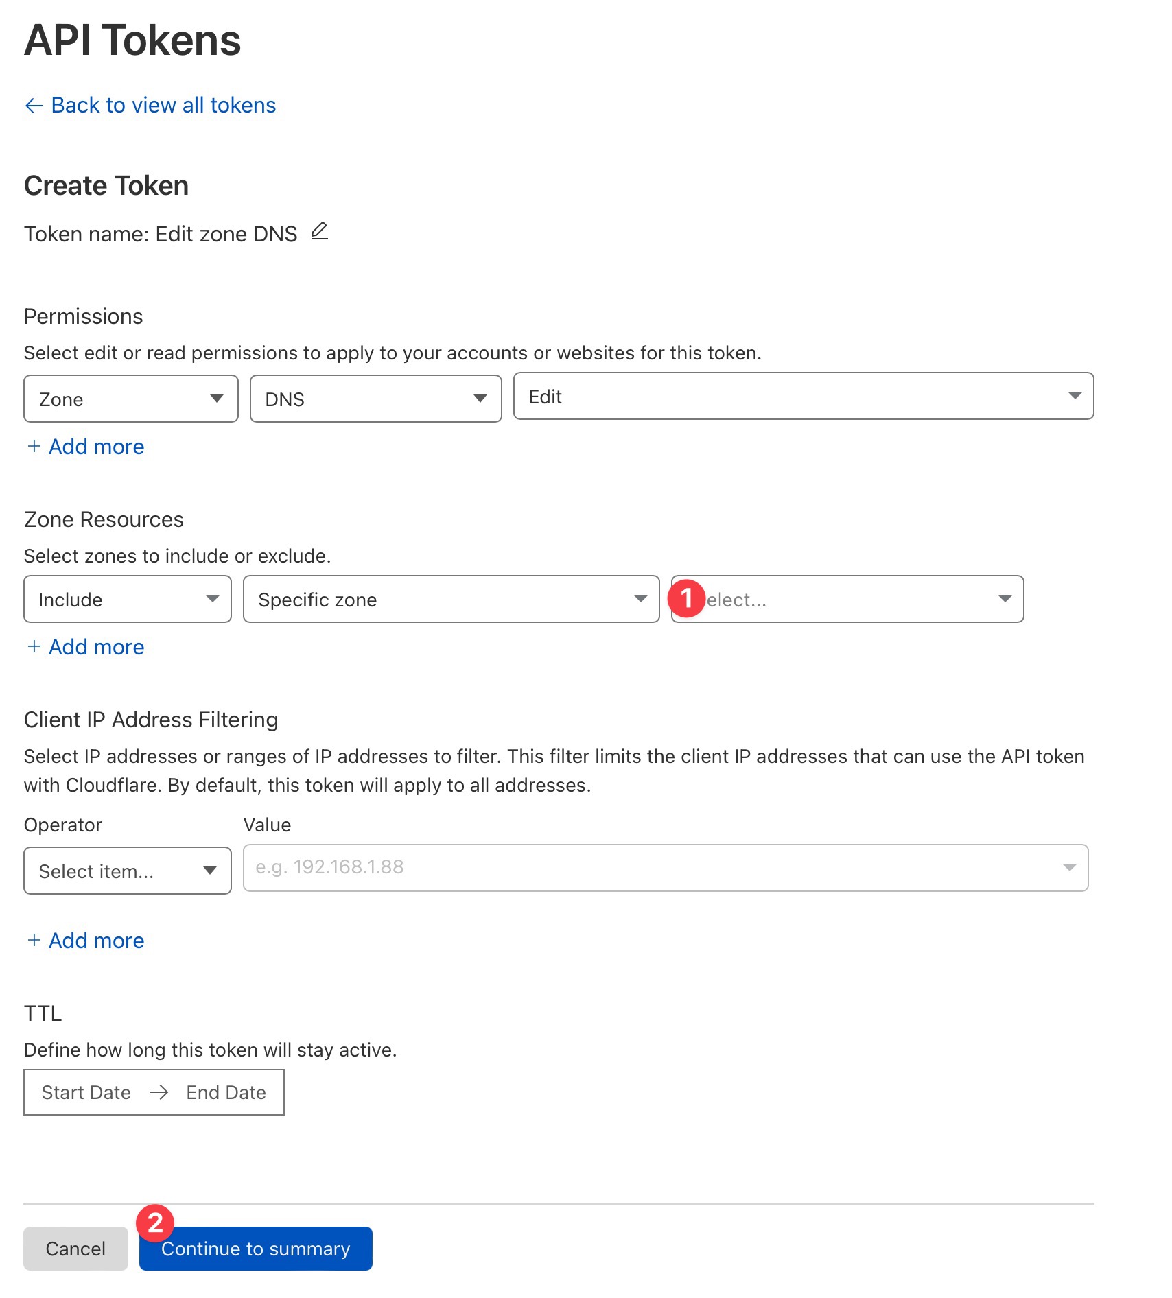
Task: Click the IP address Value input field
Action: (x=666, y=868)
